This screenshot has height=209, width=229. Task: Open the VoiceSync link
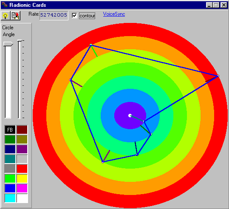coord(114,14)
